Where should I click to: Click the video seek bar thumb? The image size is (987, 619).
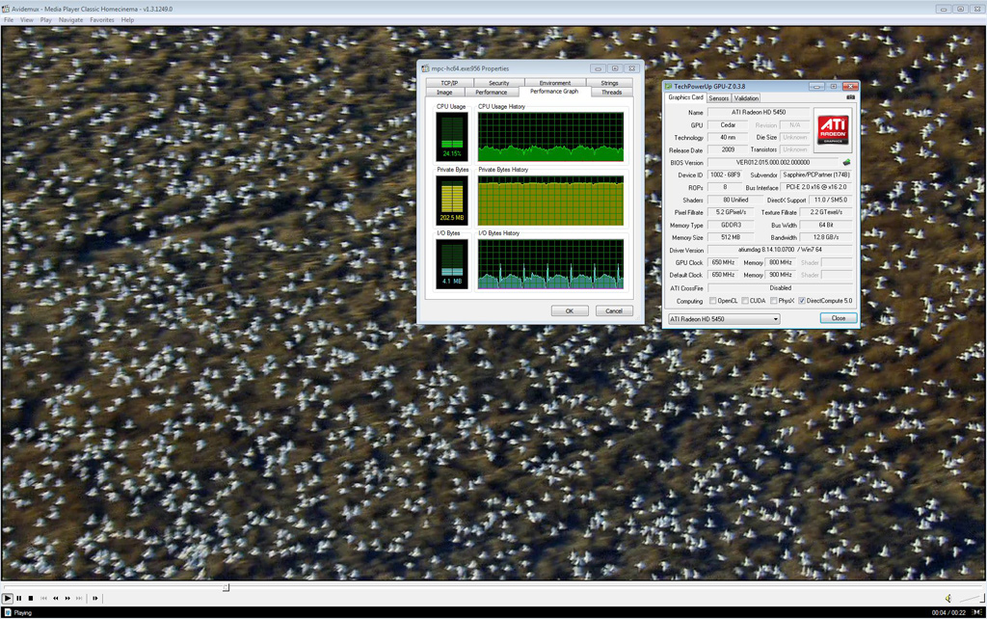click(x=226, y=587)
